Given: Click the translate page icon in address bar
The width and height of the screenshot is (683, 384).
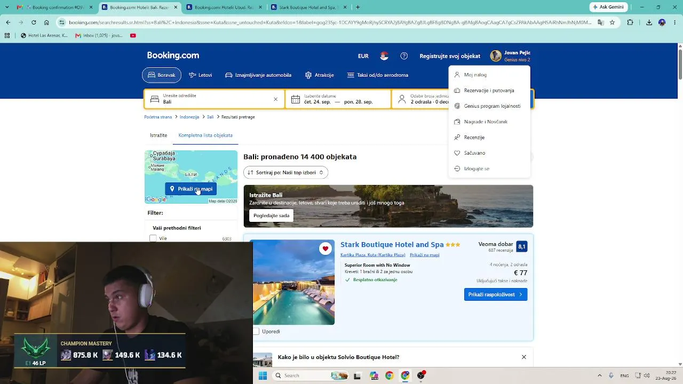Looking at the screenshot, I should [600, 22].
